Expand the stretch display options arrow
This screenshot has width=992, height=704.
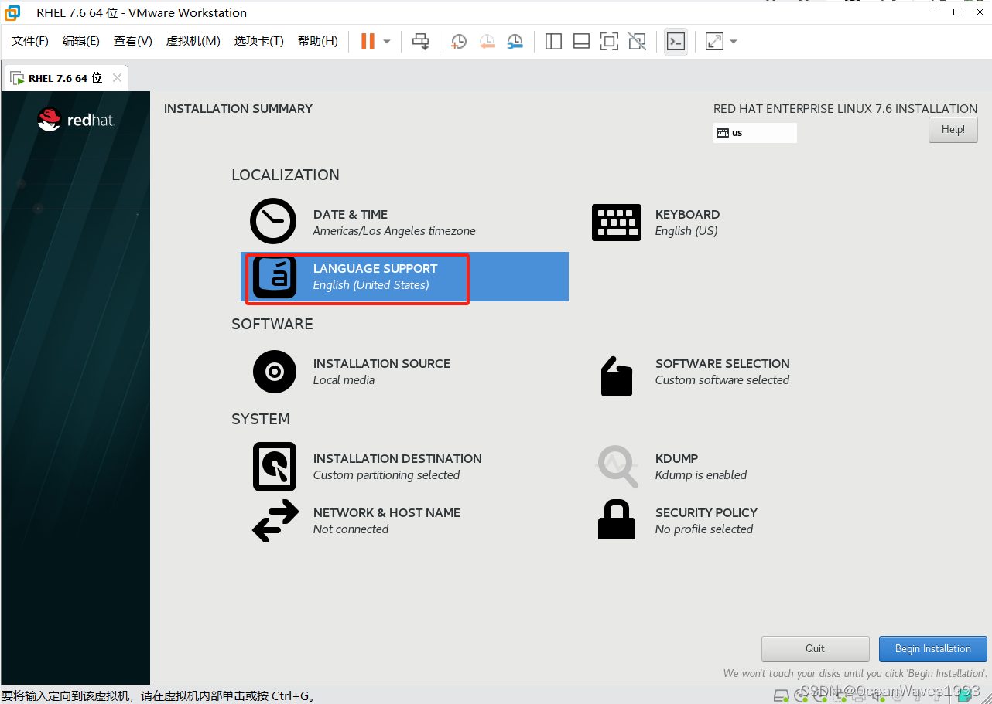click(x=734, y=41)
